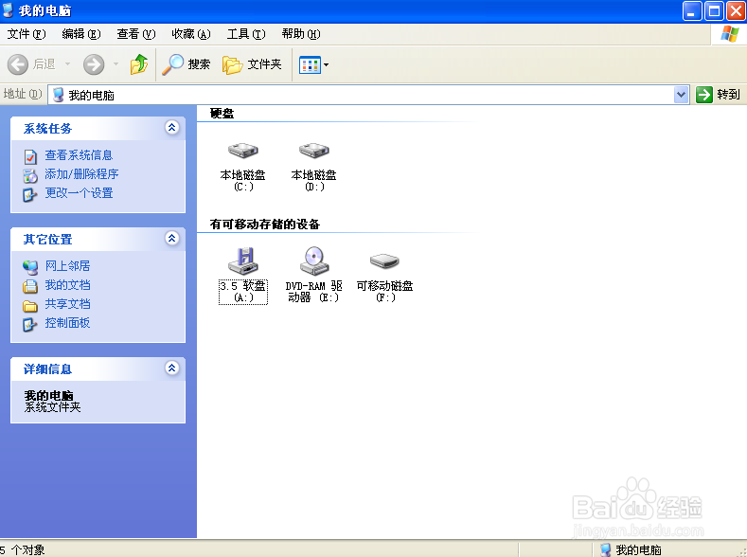Screen dimensions: 747x557
Task: Click the add/remove programs icon
Action: pos(30,175)
